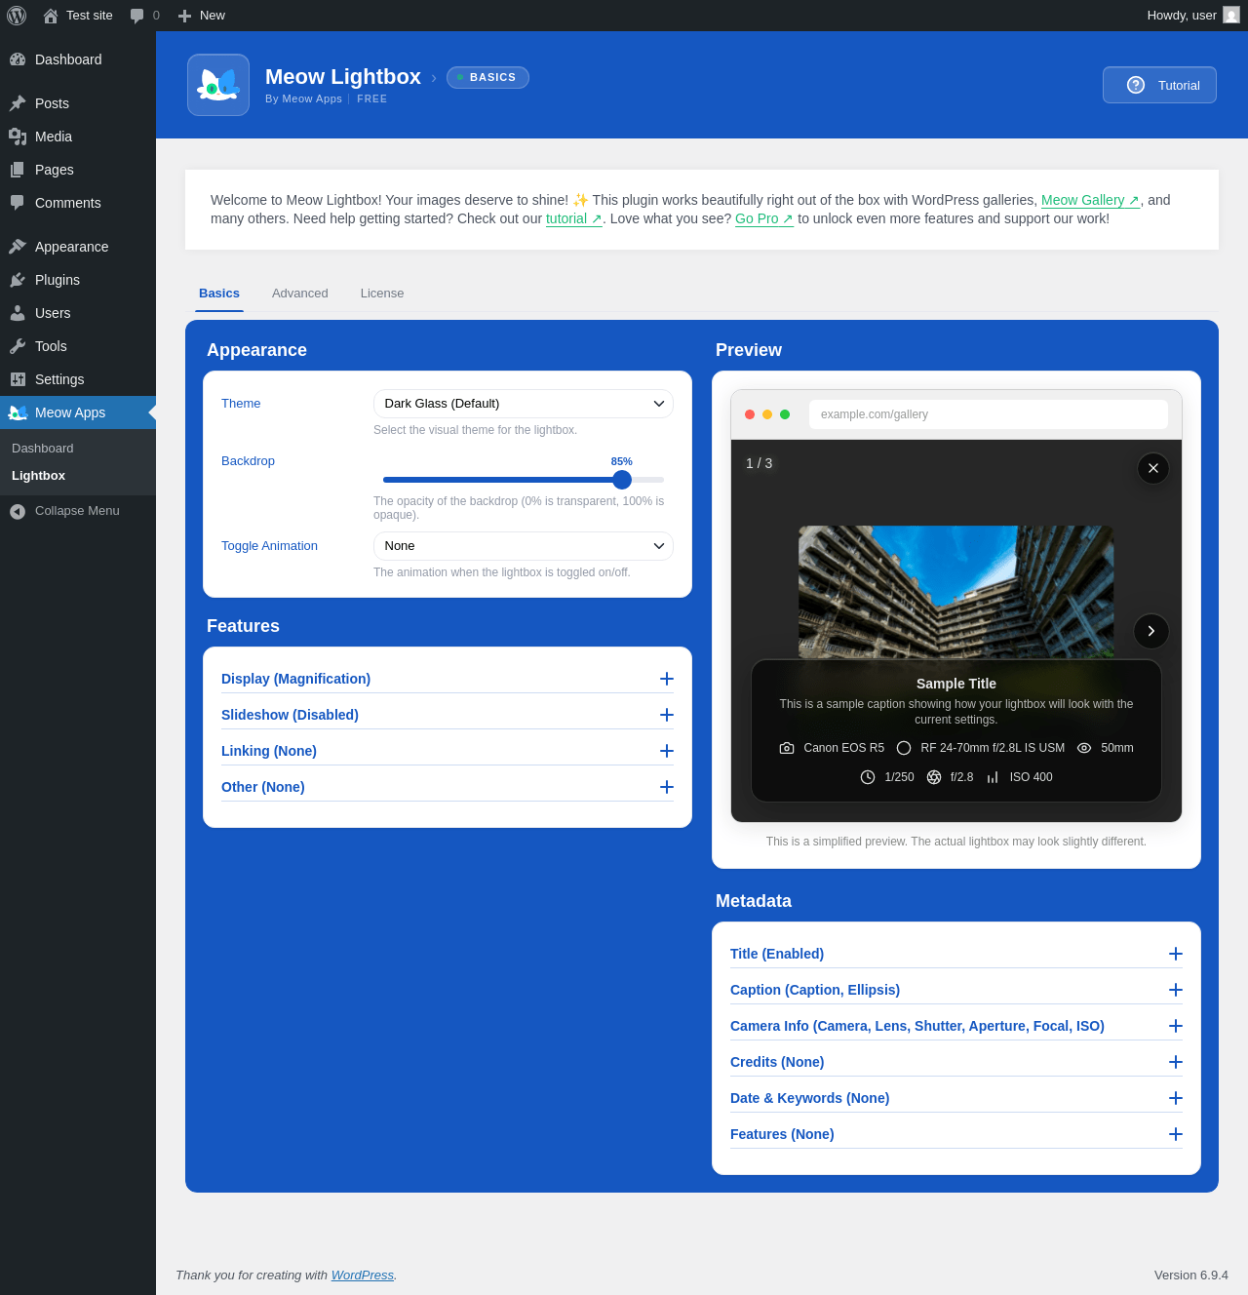The width and height of the screenshot is (1248, 1295).
Task: Click the Posts pin icon
Action: 18,103
